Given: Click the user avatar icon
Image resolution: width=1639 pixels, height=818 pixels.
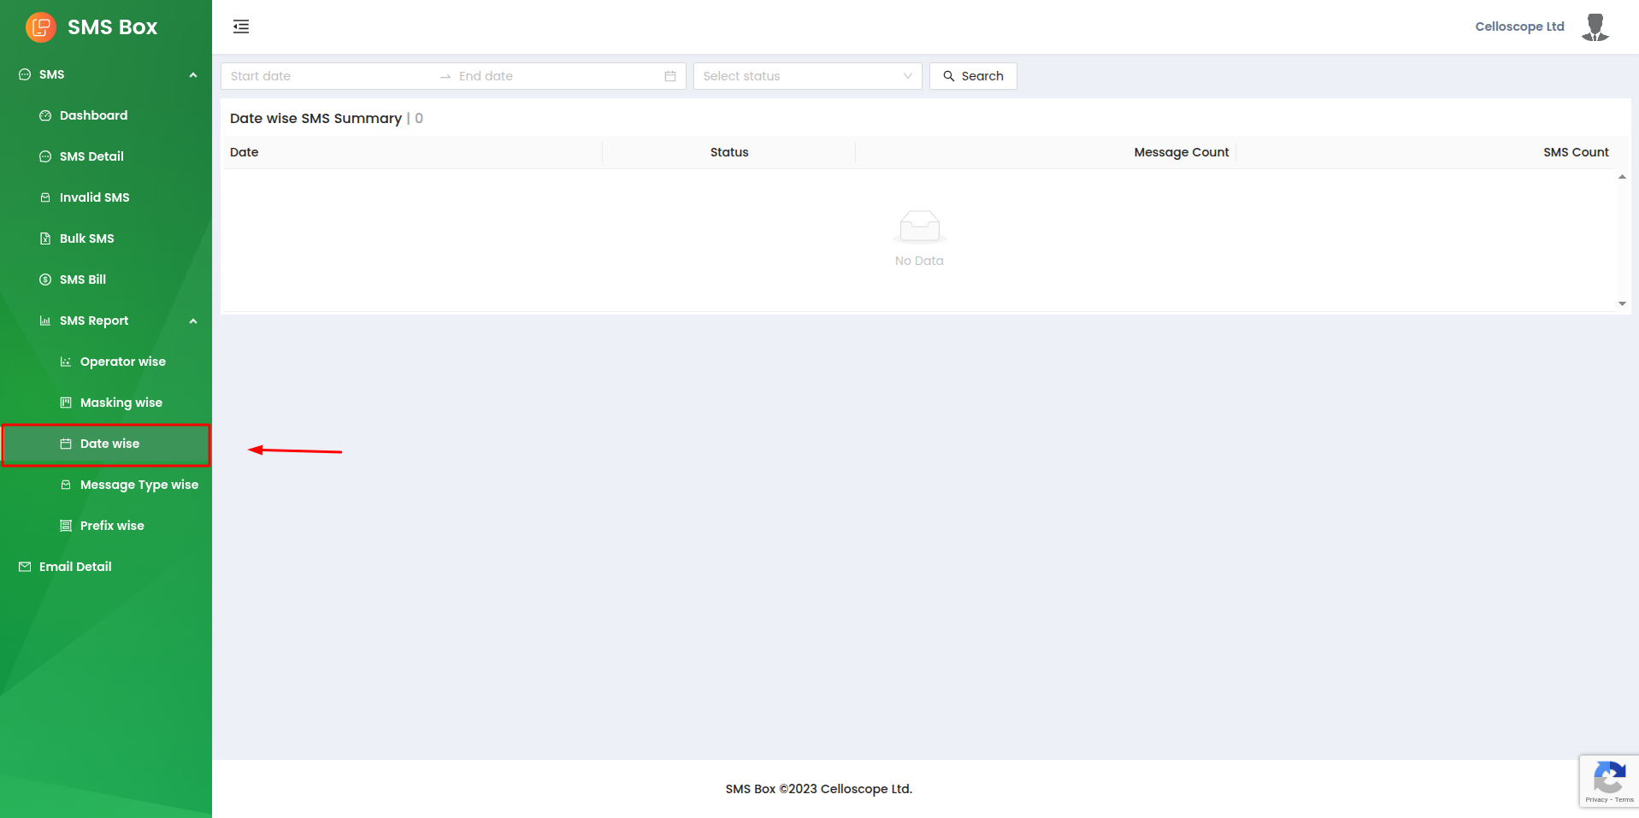Looking at the screenshot, I should 1595,27.
